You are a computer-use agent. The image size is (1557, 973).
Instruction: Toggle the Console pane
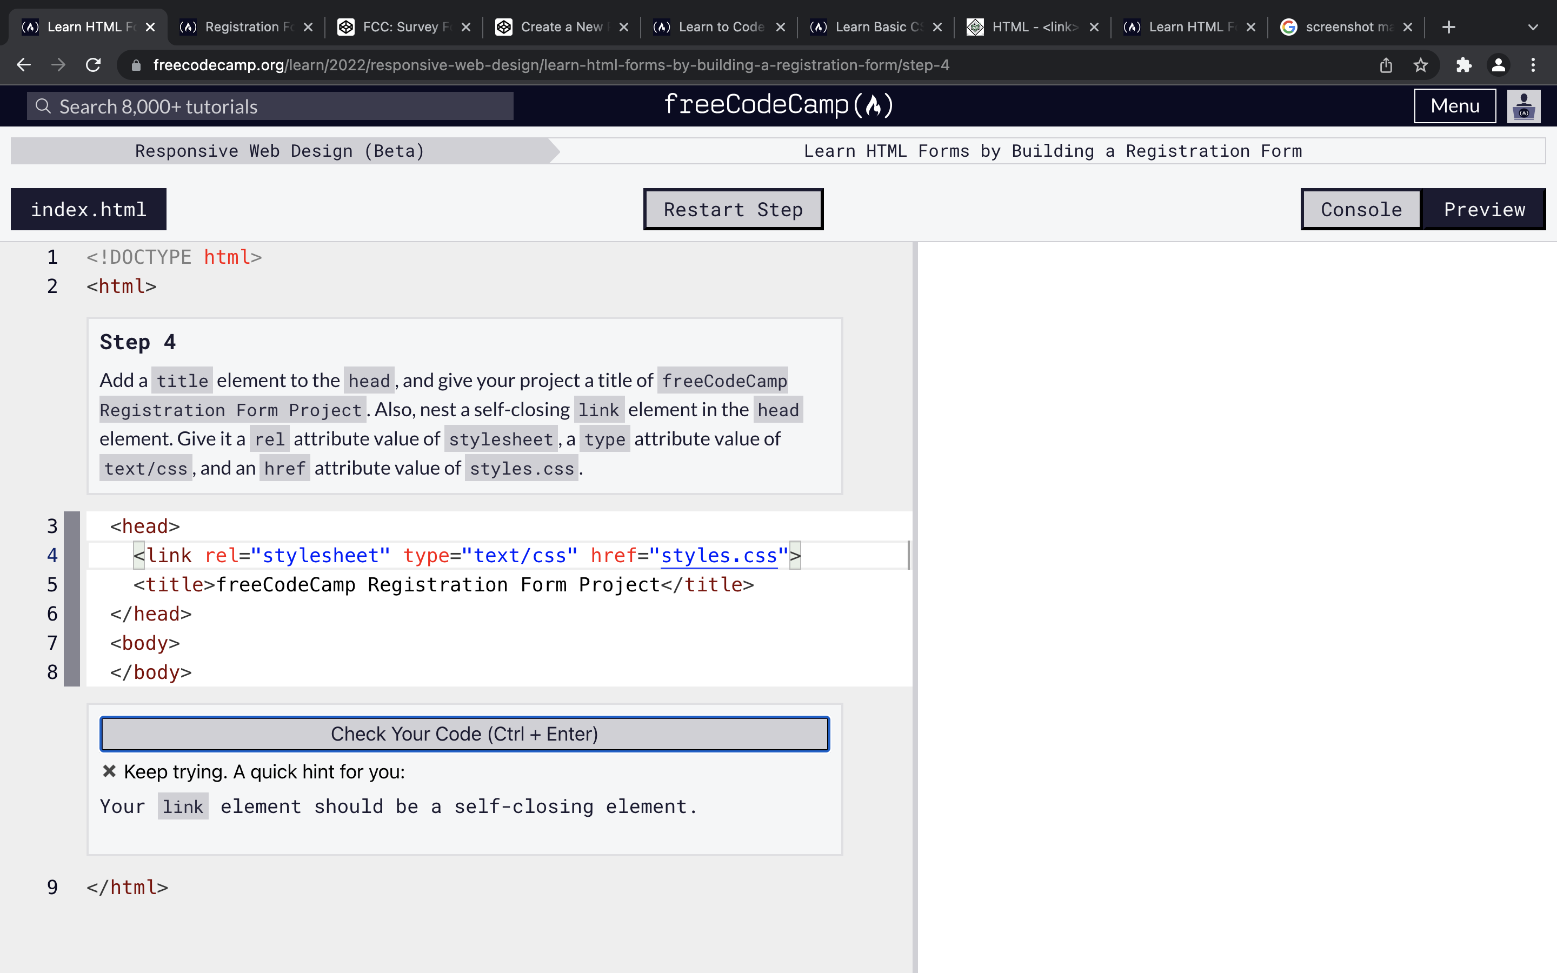1361,209
